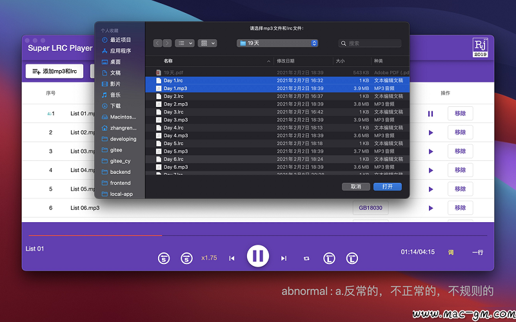The height and width of the screenshot is (322, 516).
Task: Play the List 06.mp3 track
Action: [431, 208]
